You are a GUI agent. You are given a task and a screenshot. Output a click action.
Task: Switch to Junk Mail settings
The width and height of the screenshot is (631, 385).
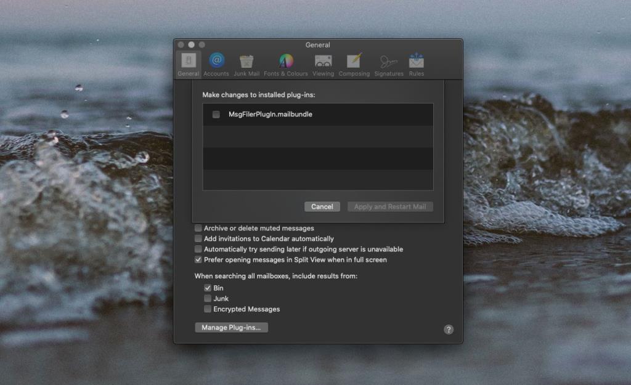click(x=246, y=62)
